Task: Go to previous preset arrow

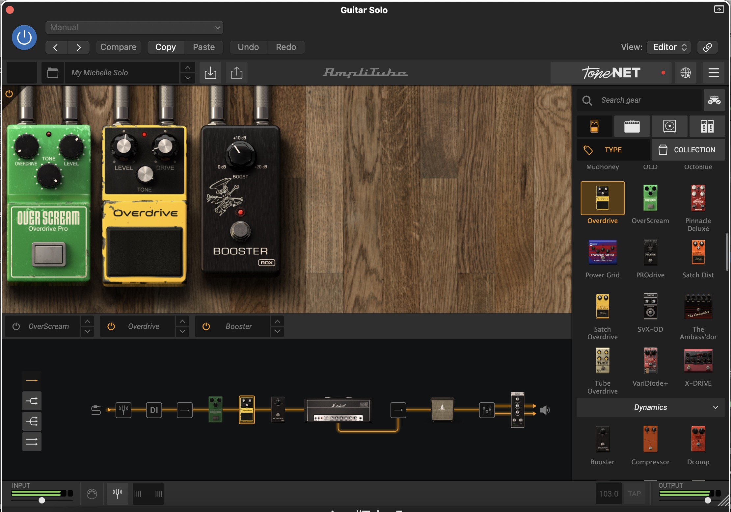Action: point(56,47)
